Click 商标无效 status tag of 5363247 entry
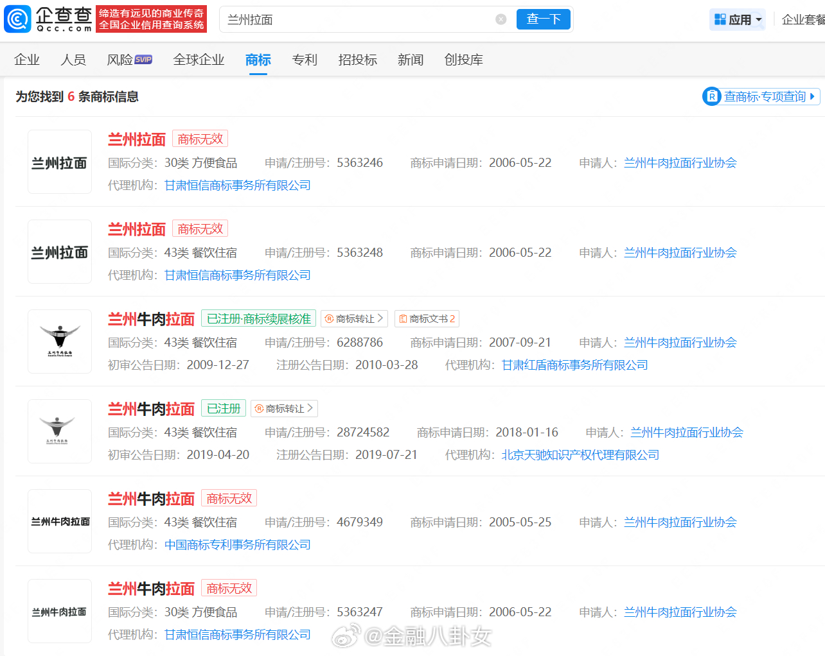This screenshot has height=656, width=825. click(x=229, y=588)
